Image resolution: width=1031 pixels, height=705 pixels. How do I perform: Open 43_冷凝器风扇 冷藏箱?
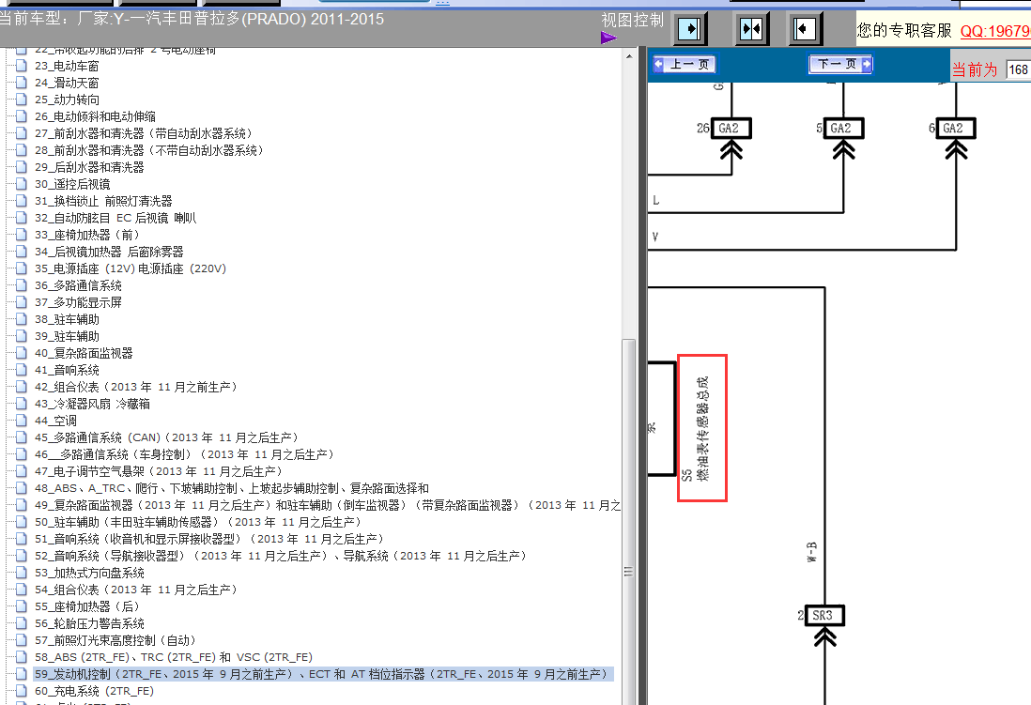(x=93, y=404)
